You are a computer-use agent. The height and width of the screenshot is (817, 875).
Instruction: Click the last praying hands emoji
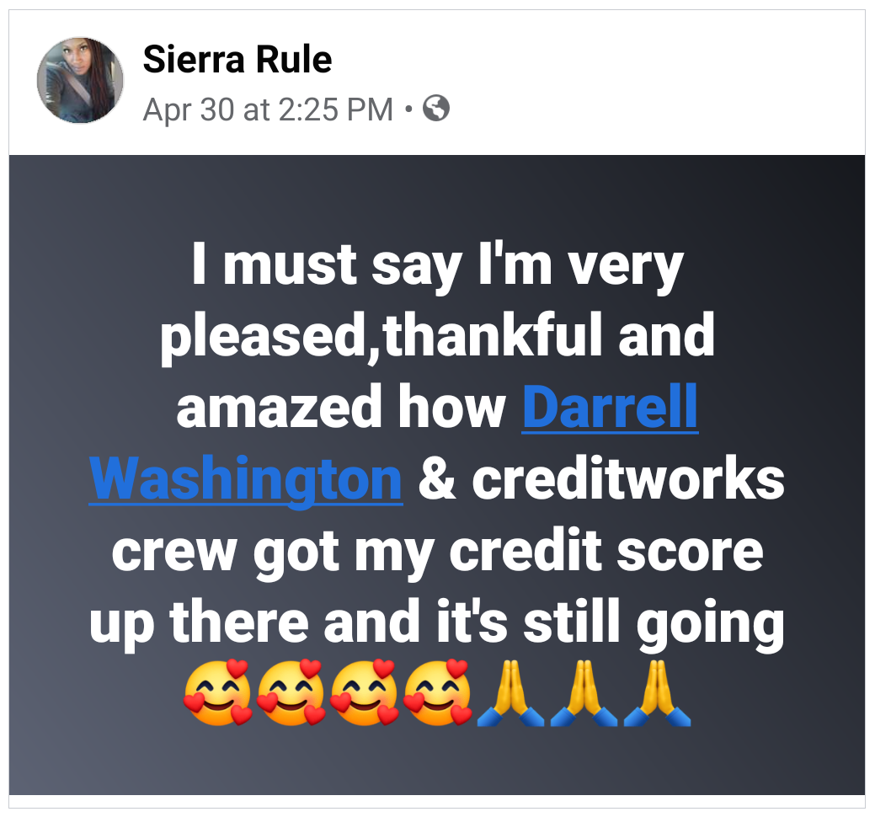[657, 693]
